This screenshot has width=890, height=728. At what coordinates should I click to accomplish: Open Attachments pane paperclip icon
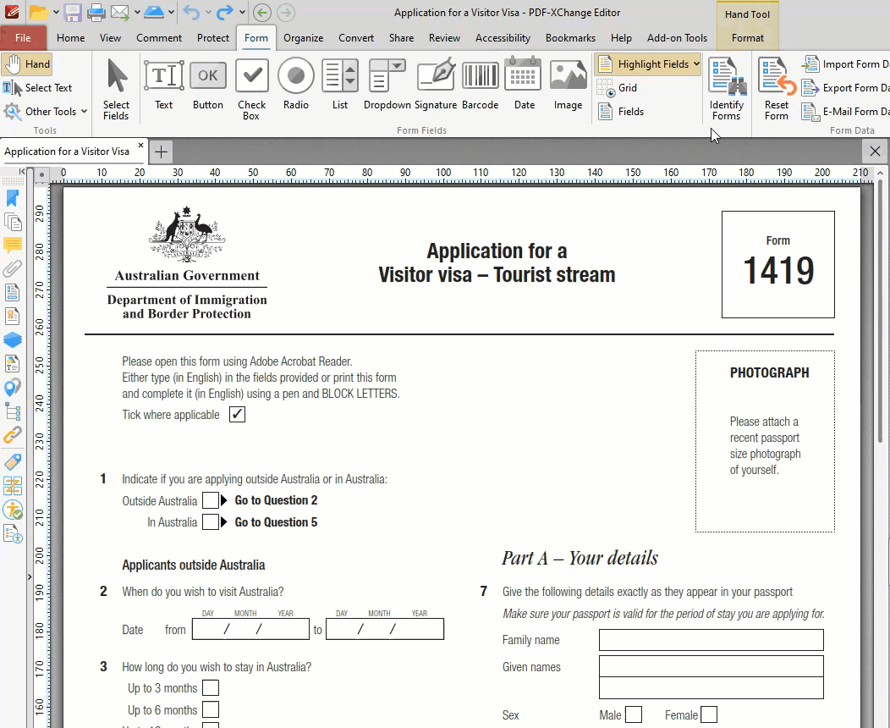pyautogui.click(x=13, y=268)
